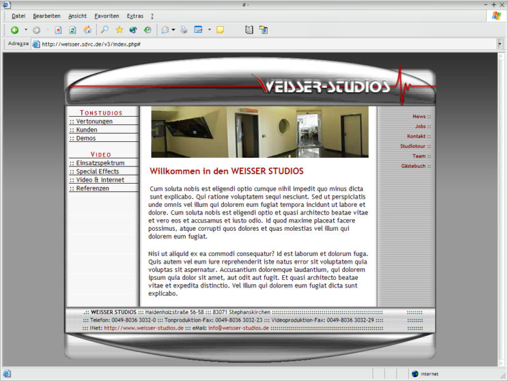The image size is (508, 381).
Task: Click the grey Forward navigation button
Action: 36,30
